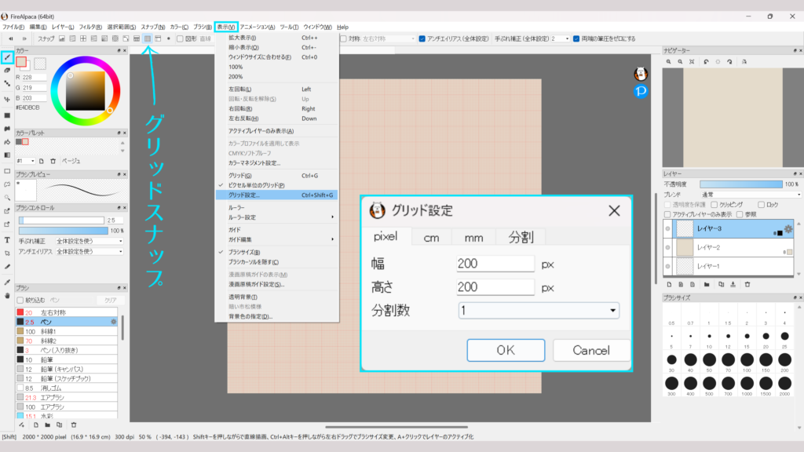The image size is (804, 452).
Task: Toggle the 絞り込む checkbox in brush panel
Action: [20, 300]
